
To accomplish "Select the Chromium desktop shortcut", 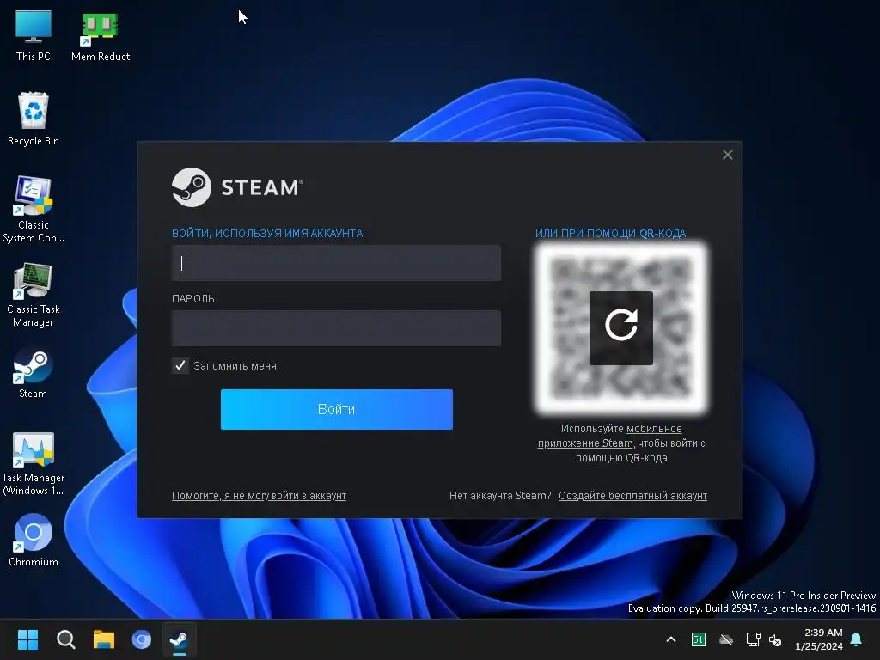I will 34,540.
